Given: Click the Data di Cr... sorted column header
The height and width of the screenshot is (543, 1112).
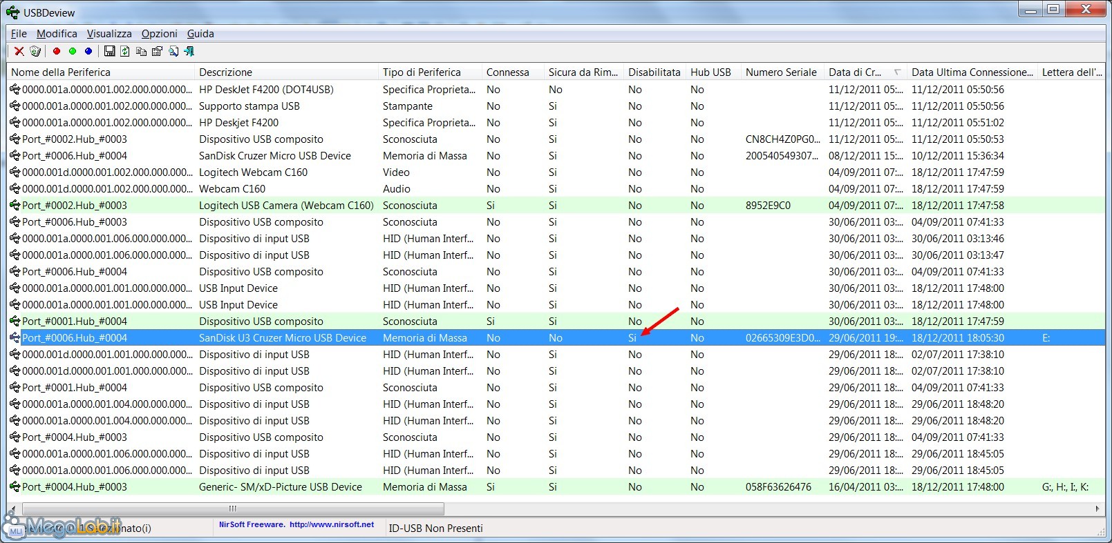Looking at the screenshot, I should 865,72.
